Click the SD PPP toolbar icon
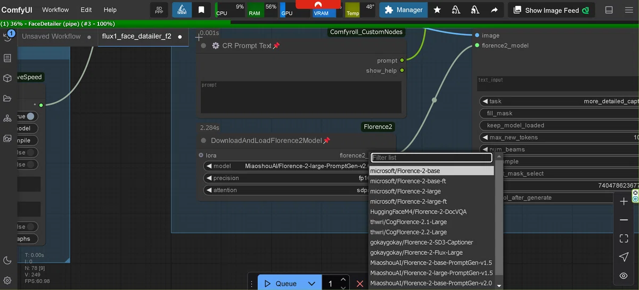This screenshot has height=290, width=639. [x=159, y=10]
